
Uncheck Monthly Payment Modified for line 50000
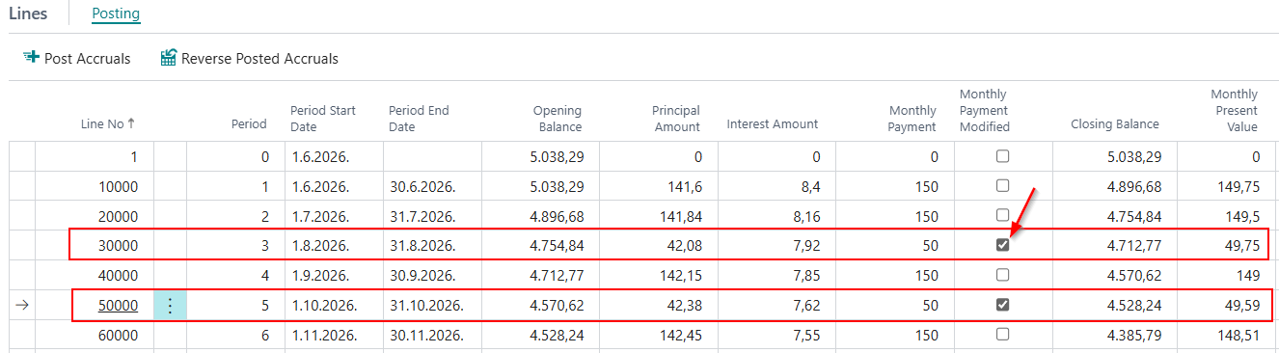point(1003,305)
